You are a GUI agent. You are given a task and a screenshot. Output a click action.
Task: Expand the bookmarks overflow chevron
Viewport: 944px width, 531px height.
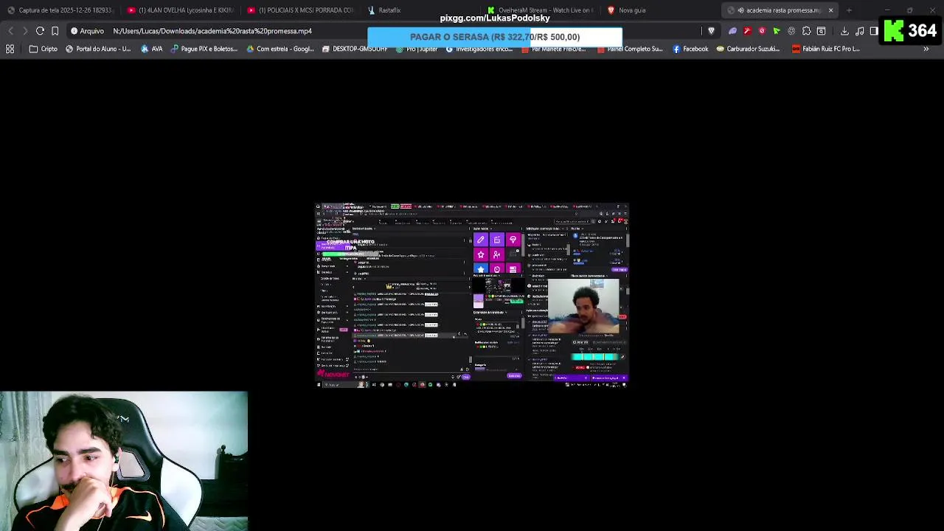[x=926, y=49]
